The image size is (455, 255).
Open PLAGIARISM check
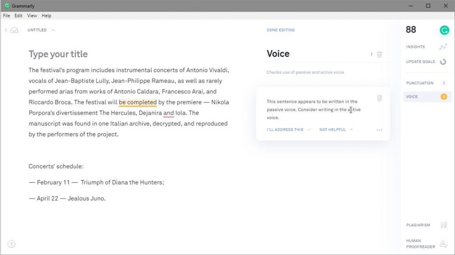(x=418, y=225)
